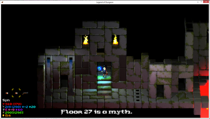
Task: Maximize the Legend of Dungeon window
Action: tap(201, 2)
